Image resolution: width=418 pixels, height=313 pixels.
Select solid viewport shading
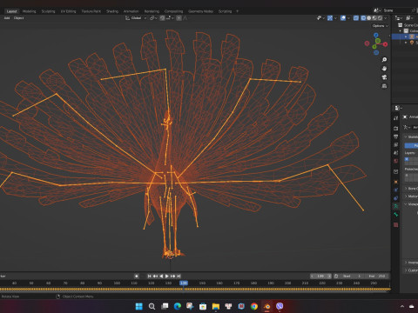click(368, 18)
